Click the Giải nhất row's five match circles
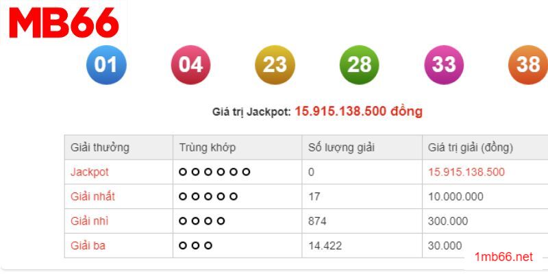Image resolution: width=548 pixels, height=274 pixels. 208,197
